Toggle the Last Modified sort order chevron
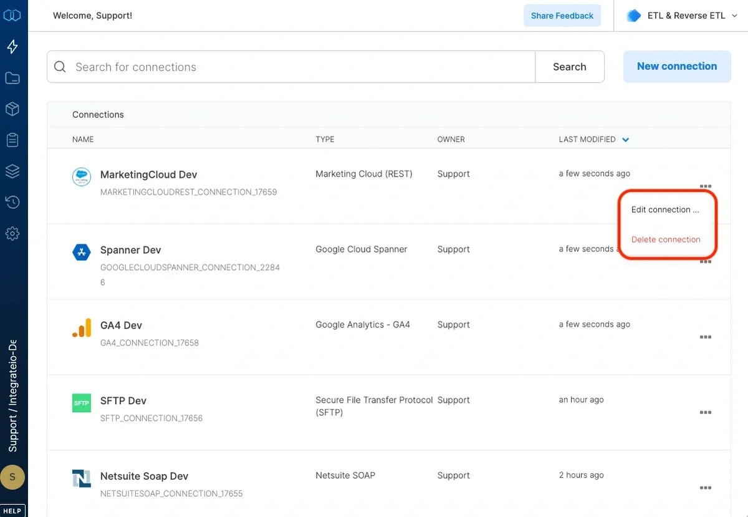Image resolution: width=748 pixels, height=517 pixels. [625, 139]
